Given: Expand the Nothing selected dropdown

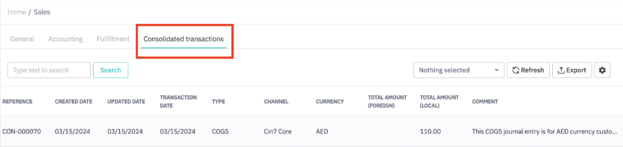Looking at the screenshot, I should pyautogui.click(x=458, y=70).
